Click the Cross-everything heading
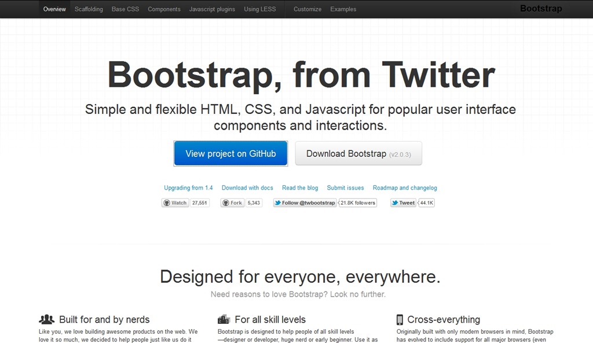The width and height of the screenshot is (593, 343). [444, 320]
